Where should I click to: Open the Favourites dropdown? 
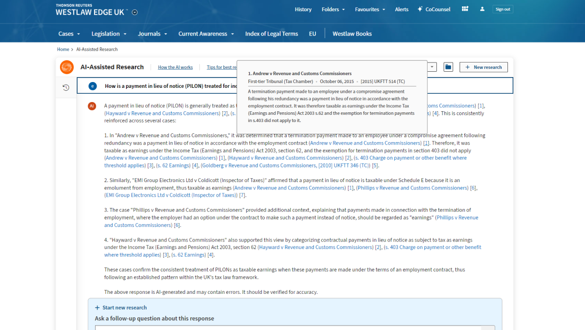(370, 9)
